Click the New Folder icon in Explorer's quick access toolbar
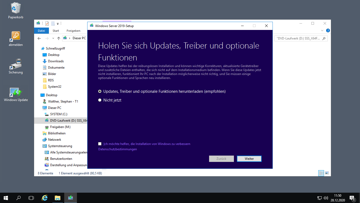The height and width of the screenshot is (203, 360). (x=53, y=23)
